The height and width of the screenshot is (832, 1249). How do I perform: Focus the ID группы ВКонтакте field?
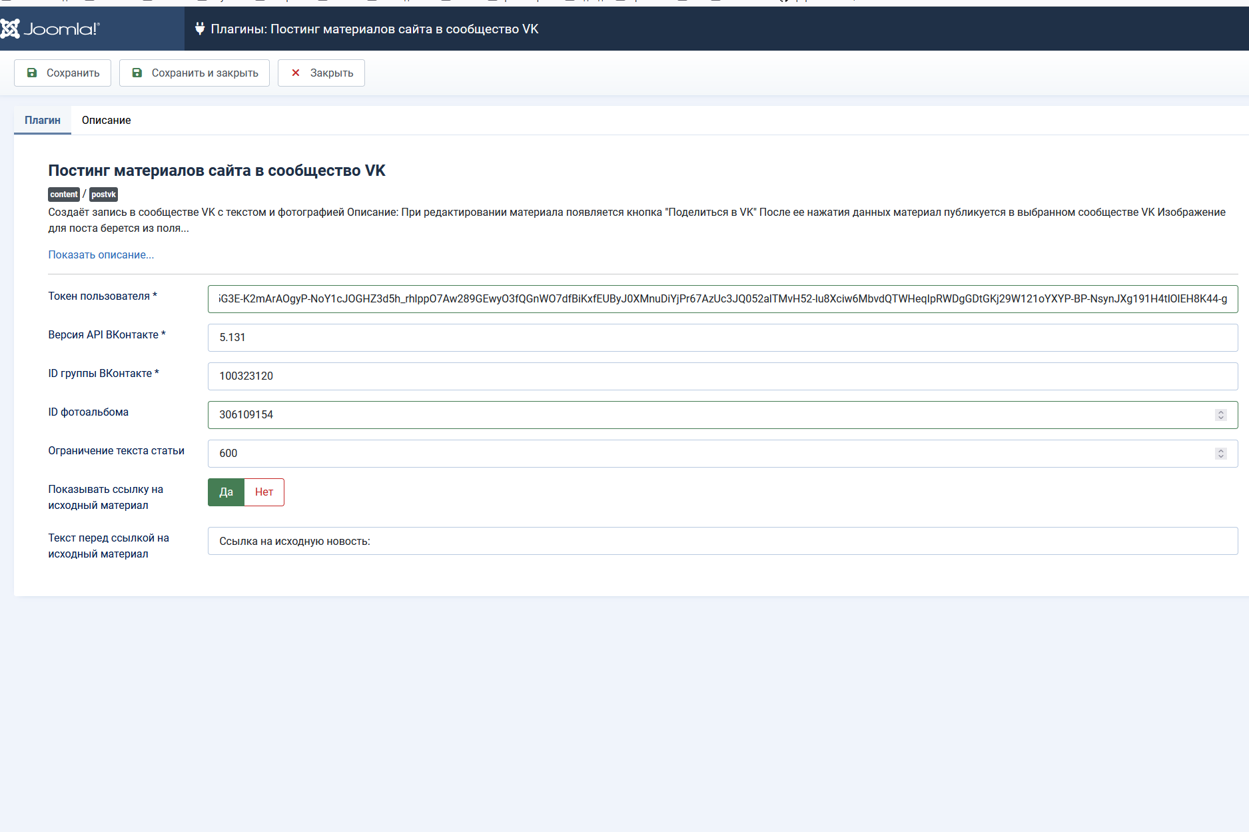click(x=723, y=376)
